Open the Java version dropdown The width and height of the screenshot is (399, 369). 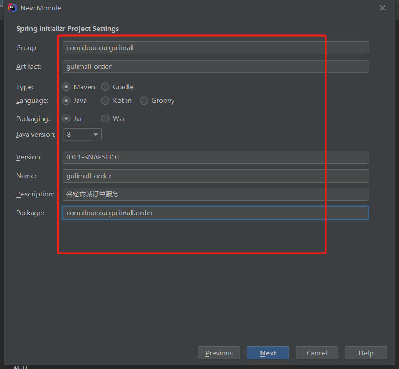tap(82, 134)
